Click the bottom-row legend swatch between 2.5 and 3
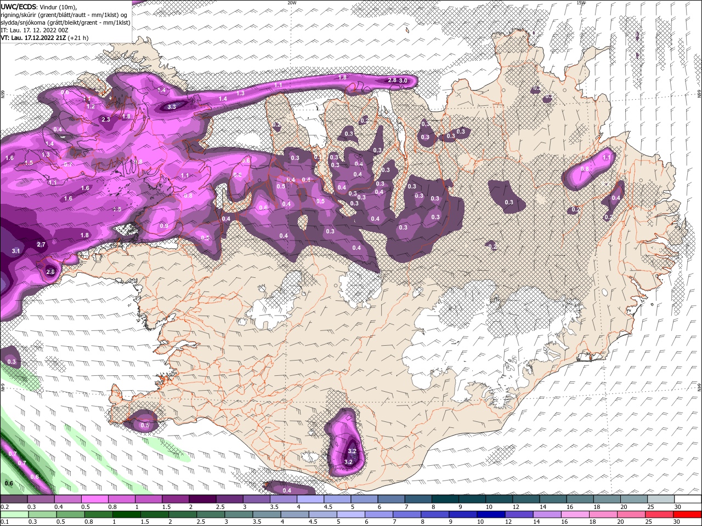Screen dimensions: 702x526 (211, 514)
